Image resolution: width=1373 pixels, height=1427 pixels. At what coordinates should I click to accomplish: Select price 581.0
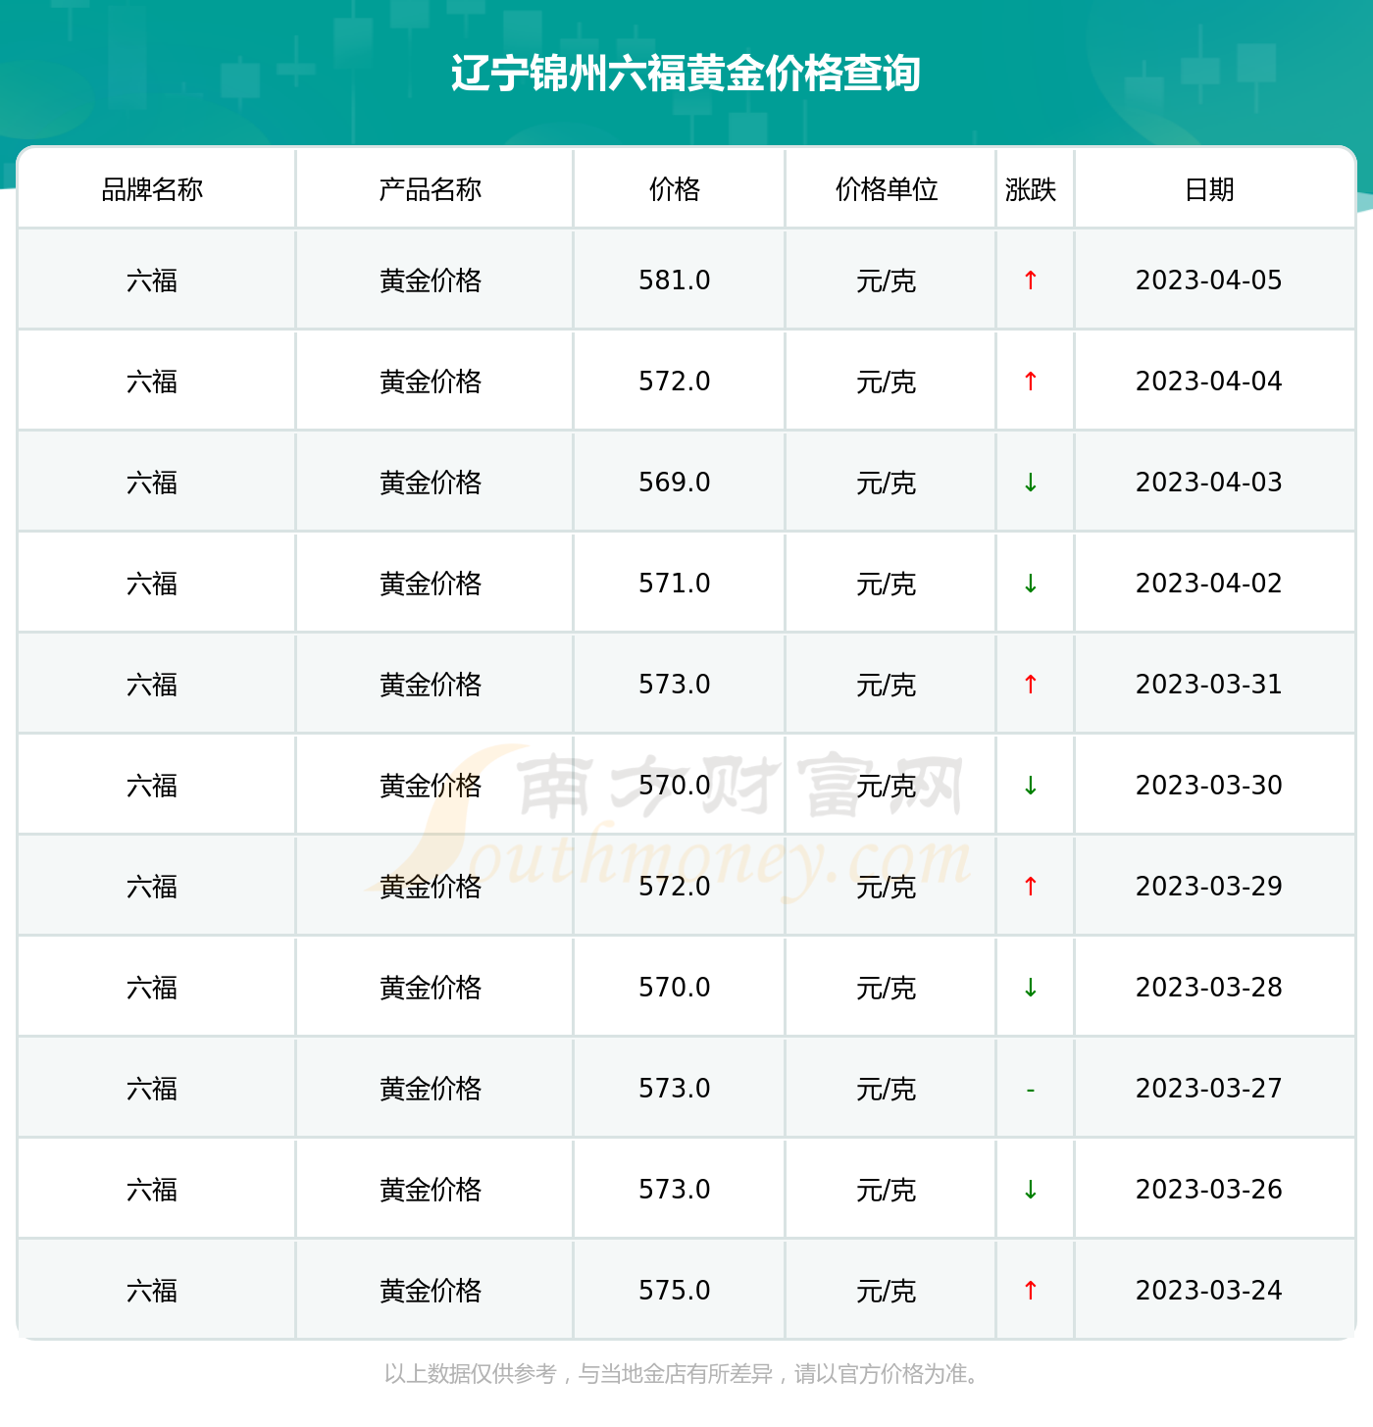pyautogui.click(x=675, y=280)
